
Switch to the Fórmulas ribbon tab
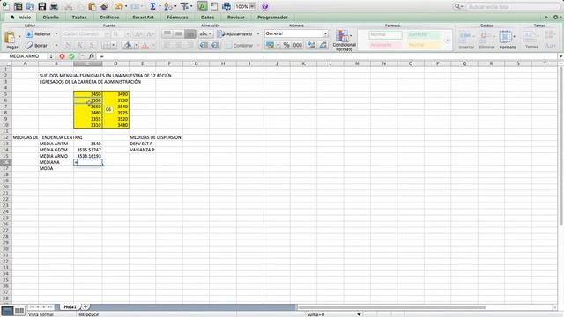177,18
